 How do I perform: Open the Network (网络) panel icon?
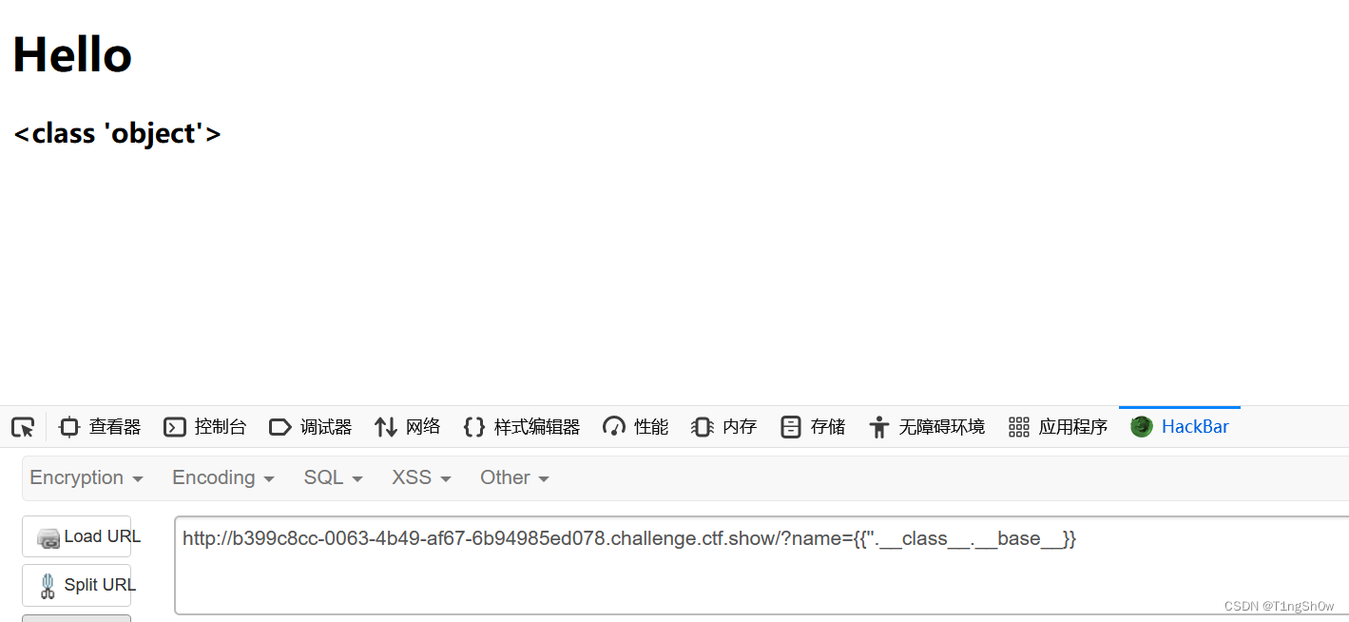coord(385,427)
